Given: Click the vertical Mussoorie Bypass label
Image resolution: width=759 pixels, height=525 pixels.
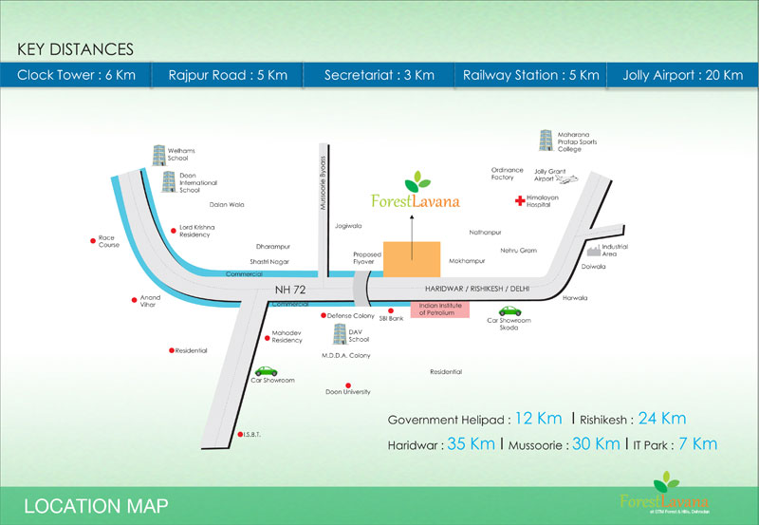Looking at the screenshot, I should 323,182.
